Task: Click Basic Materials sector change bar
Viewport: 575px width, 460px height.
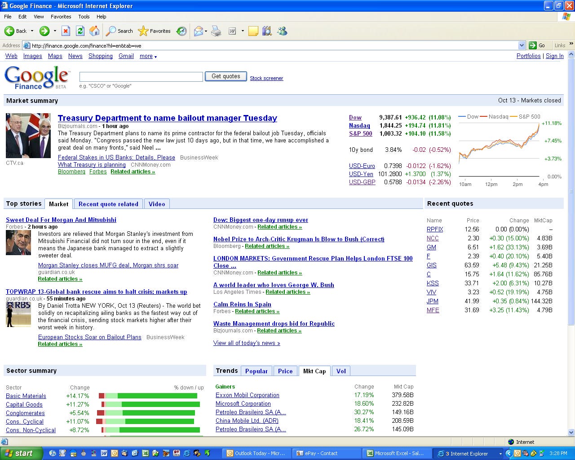Action: (148, 396)
